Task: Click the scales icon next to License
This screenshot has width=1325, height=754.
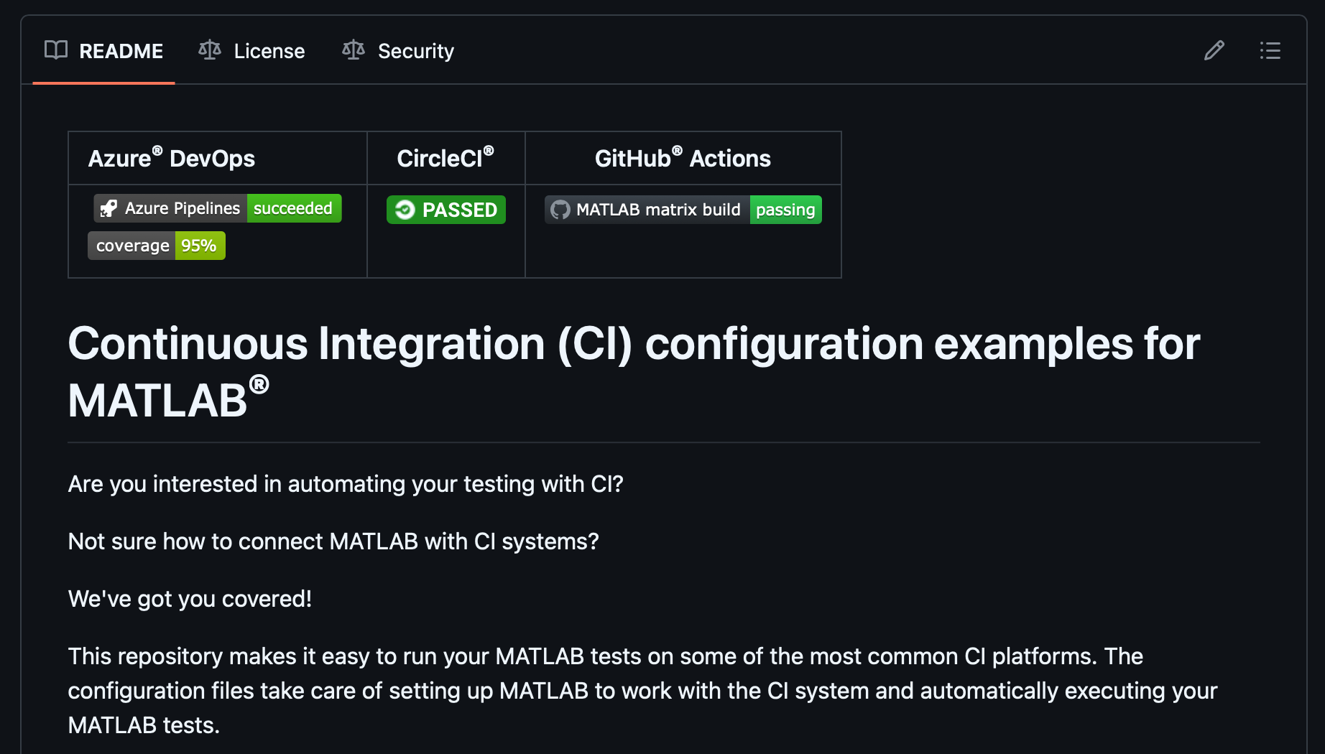Action: pos(210,50)
